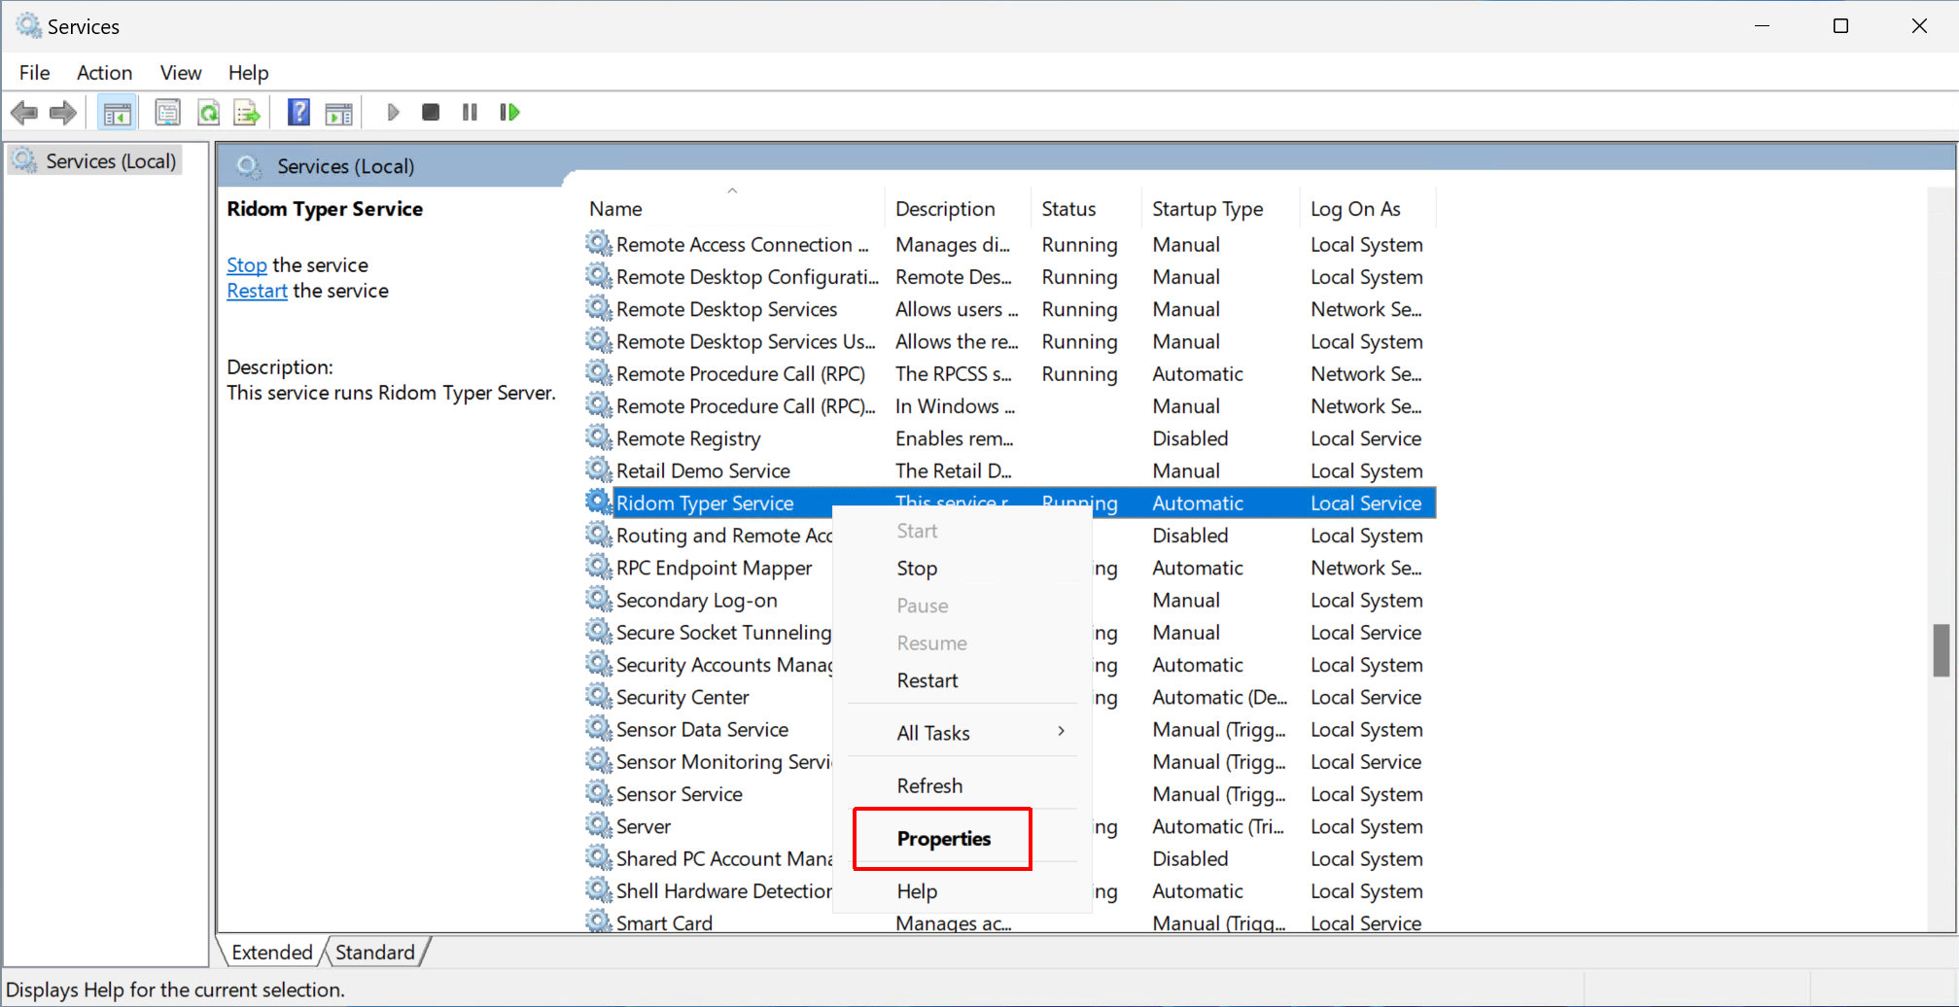Switch to the Standard tab
The width and height of the screenshot is (1959, 1007).
click(374, 953)
